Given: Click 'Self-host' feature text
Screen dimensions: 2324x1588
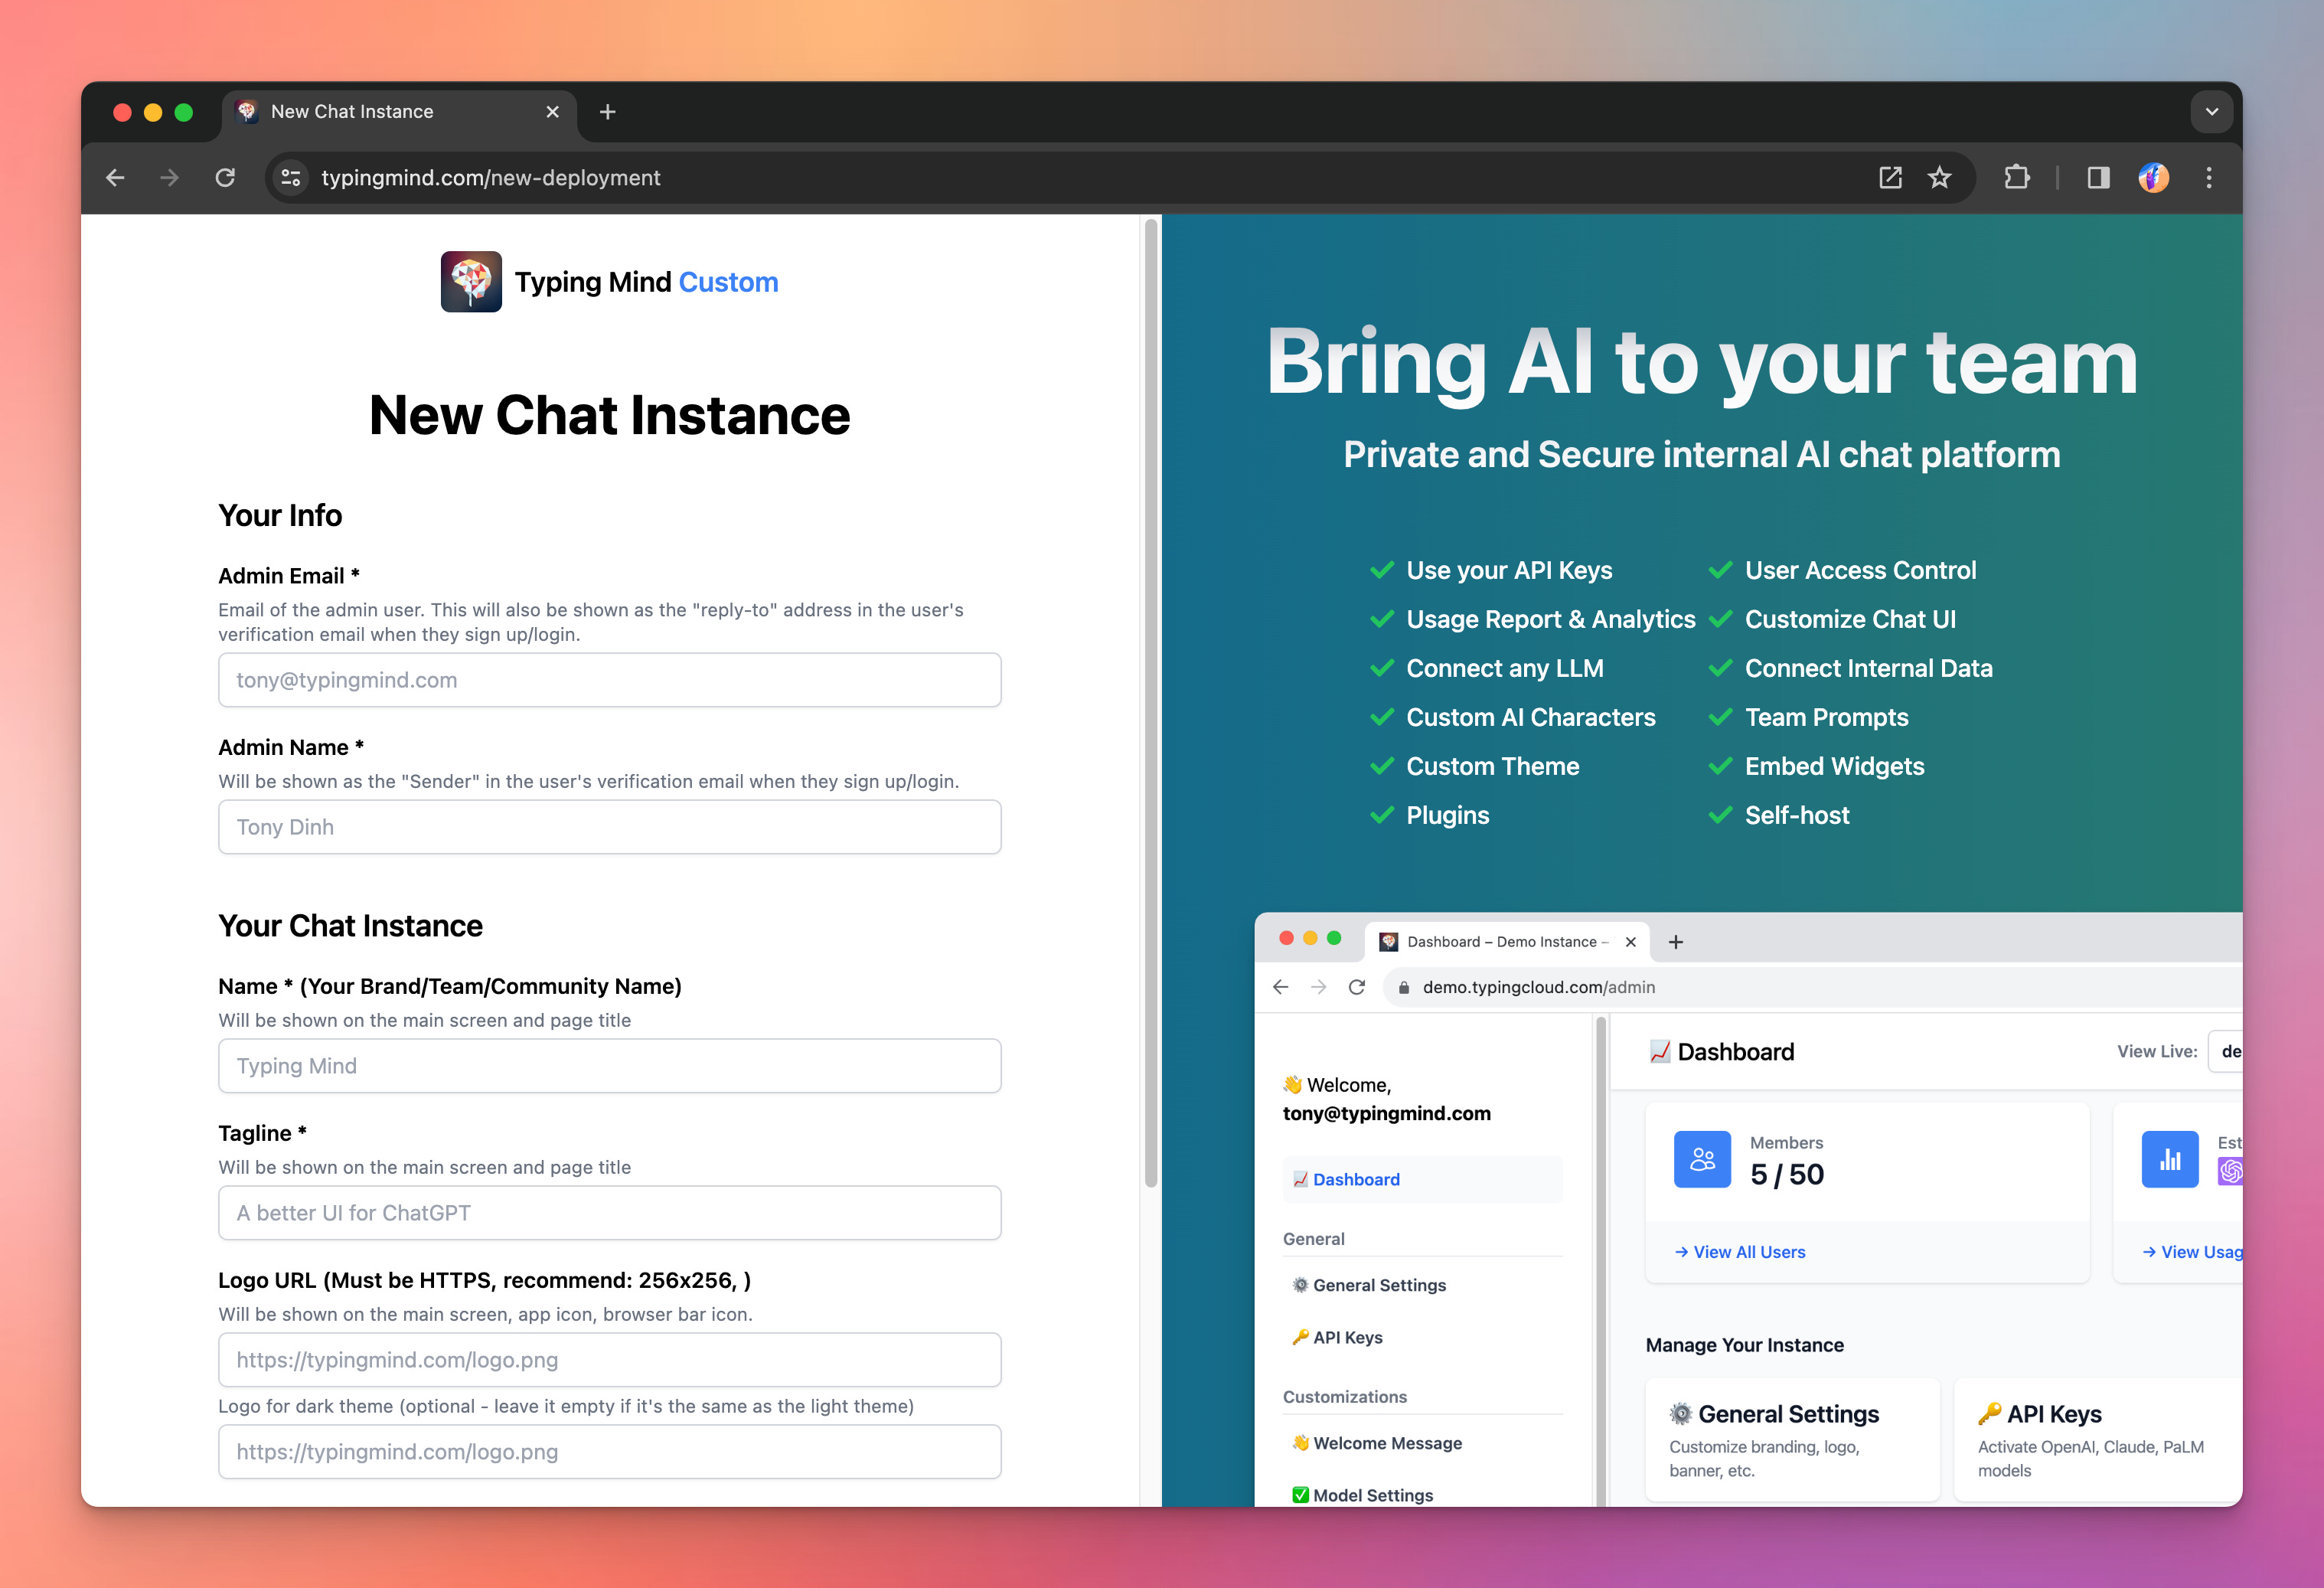Looking at the screenshot, I should tap(1797, 816).
